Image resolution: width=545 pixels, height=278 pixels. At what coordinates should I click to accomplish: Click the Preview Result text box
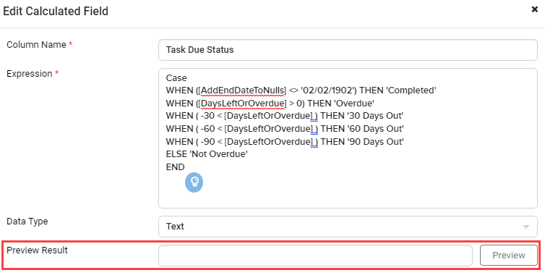point(315,256)
